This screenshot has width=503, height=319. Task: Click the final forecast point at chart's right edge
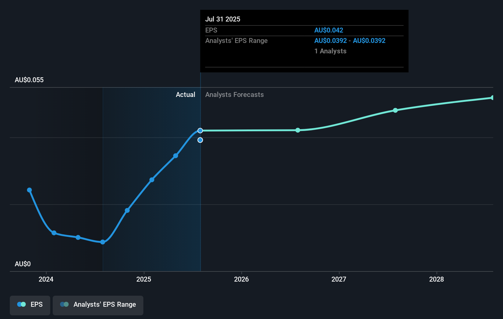(x=492, y=98)
